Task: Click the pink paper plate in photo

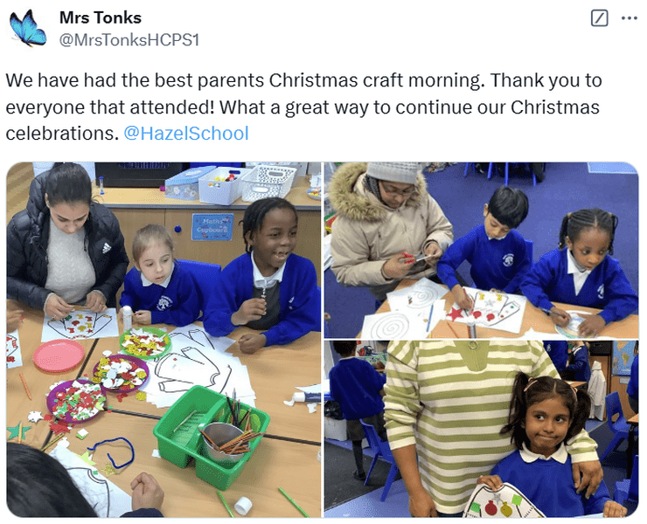Action: 59,355
